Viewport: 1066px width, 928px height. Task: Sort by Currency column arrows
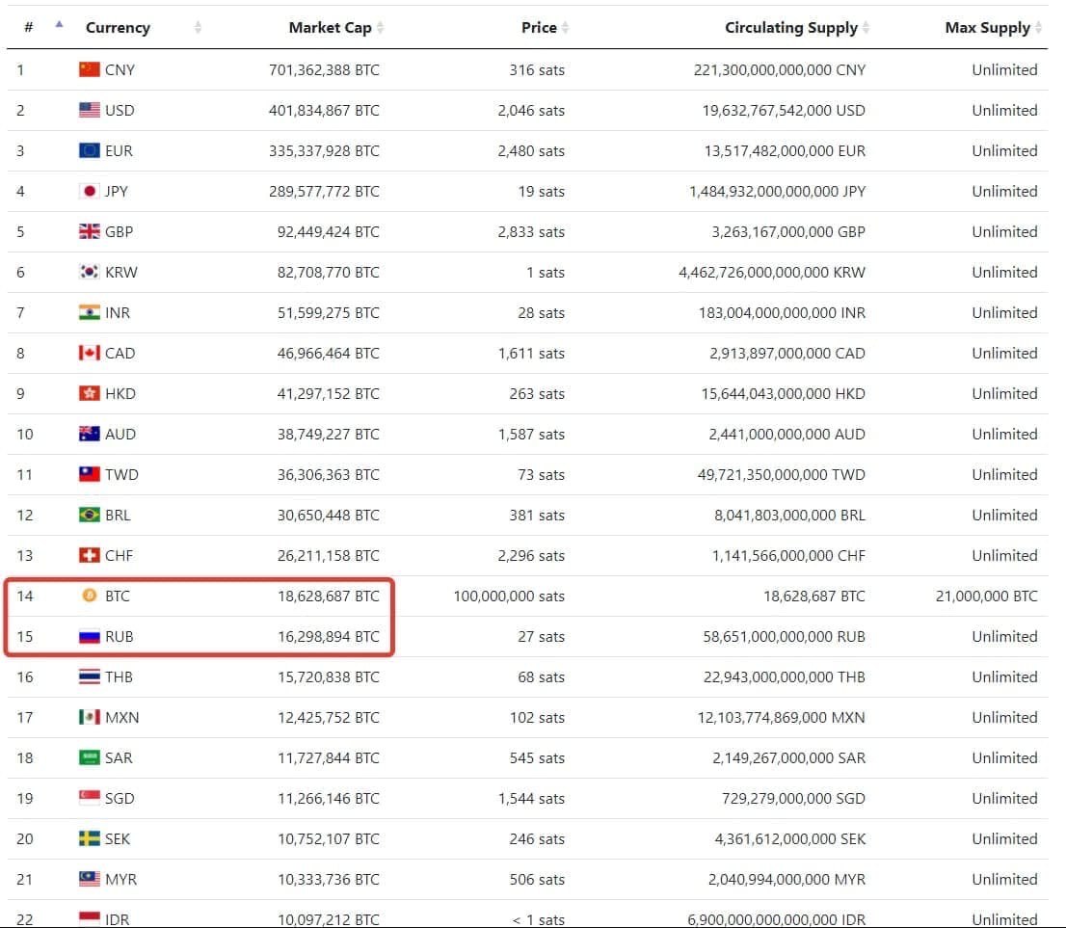(x=198, y=27)
